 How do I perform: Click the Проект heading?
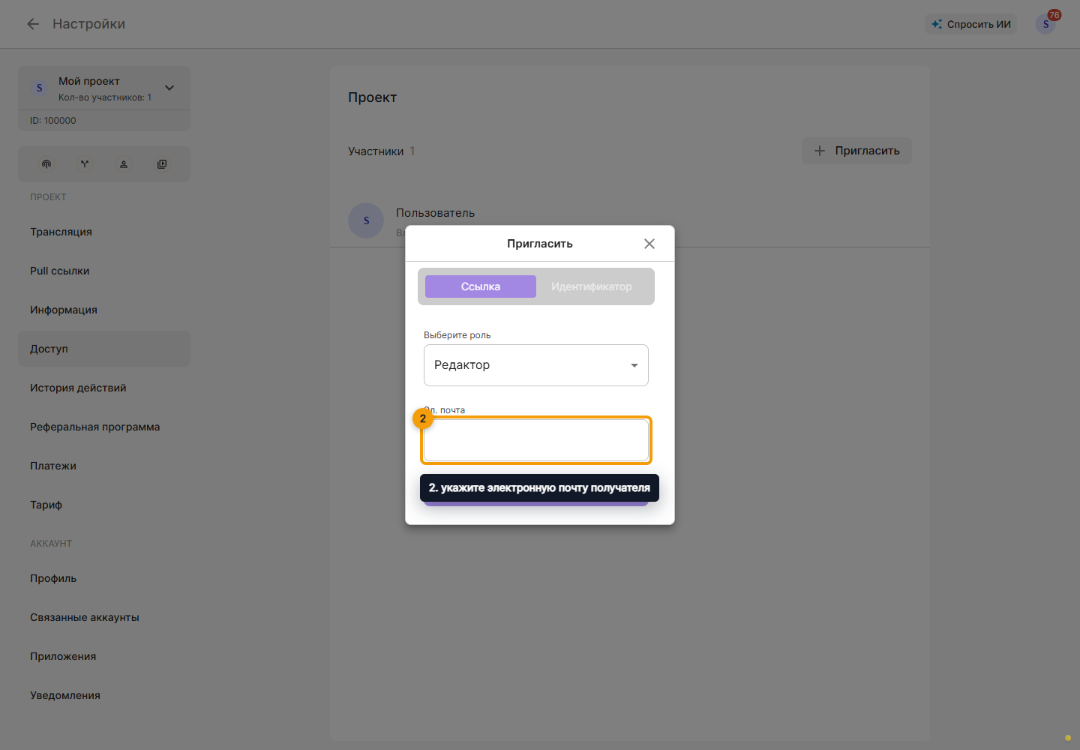coord(372,97)
